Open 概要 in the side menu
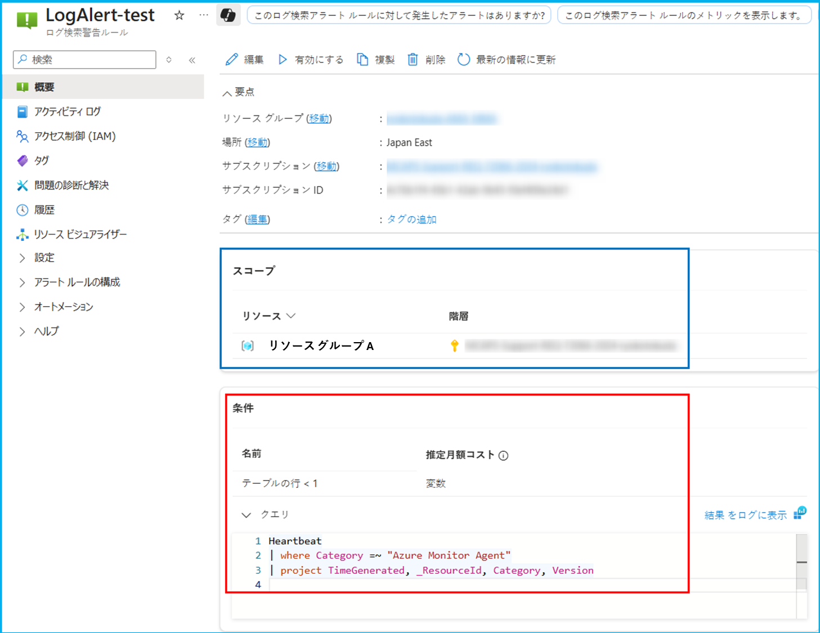This screenshot has width=820, height=633. [103, 87]
